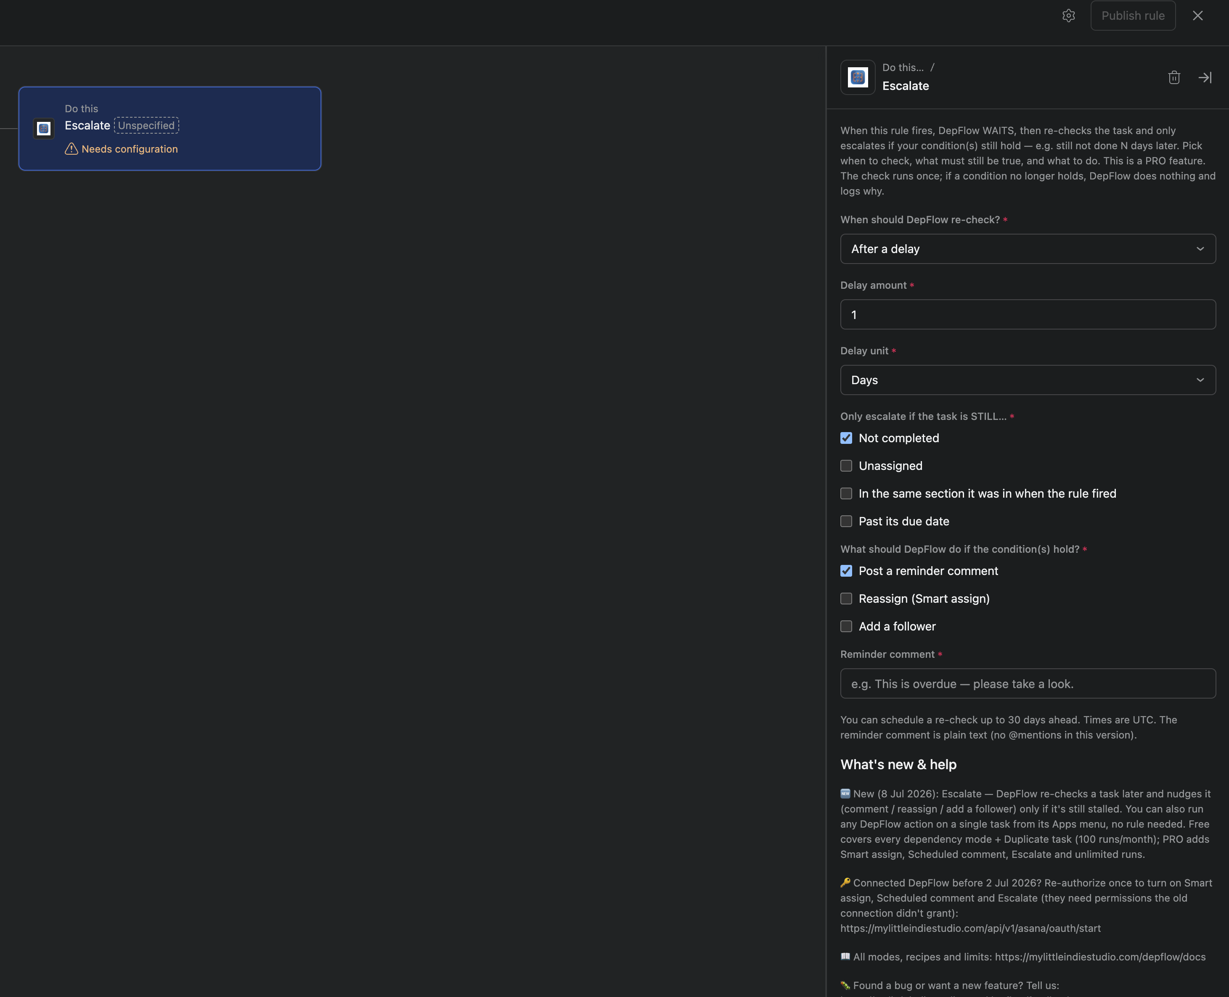The width and height of the screenshot is (1229, 997).
Task: Uncheck the Not completed checkbox
Action: pyautogui.click(x=846, y=438)
